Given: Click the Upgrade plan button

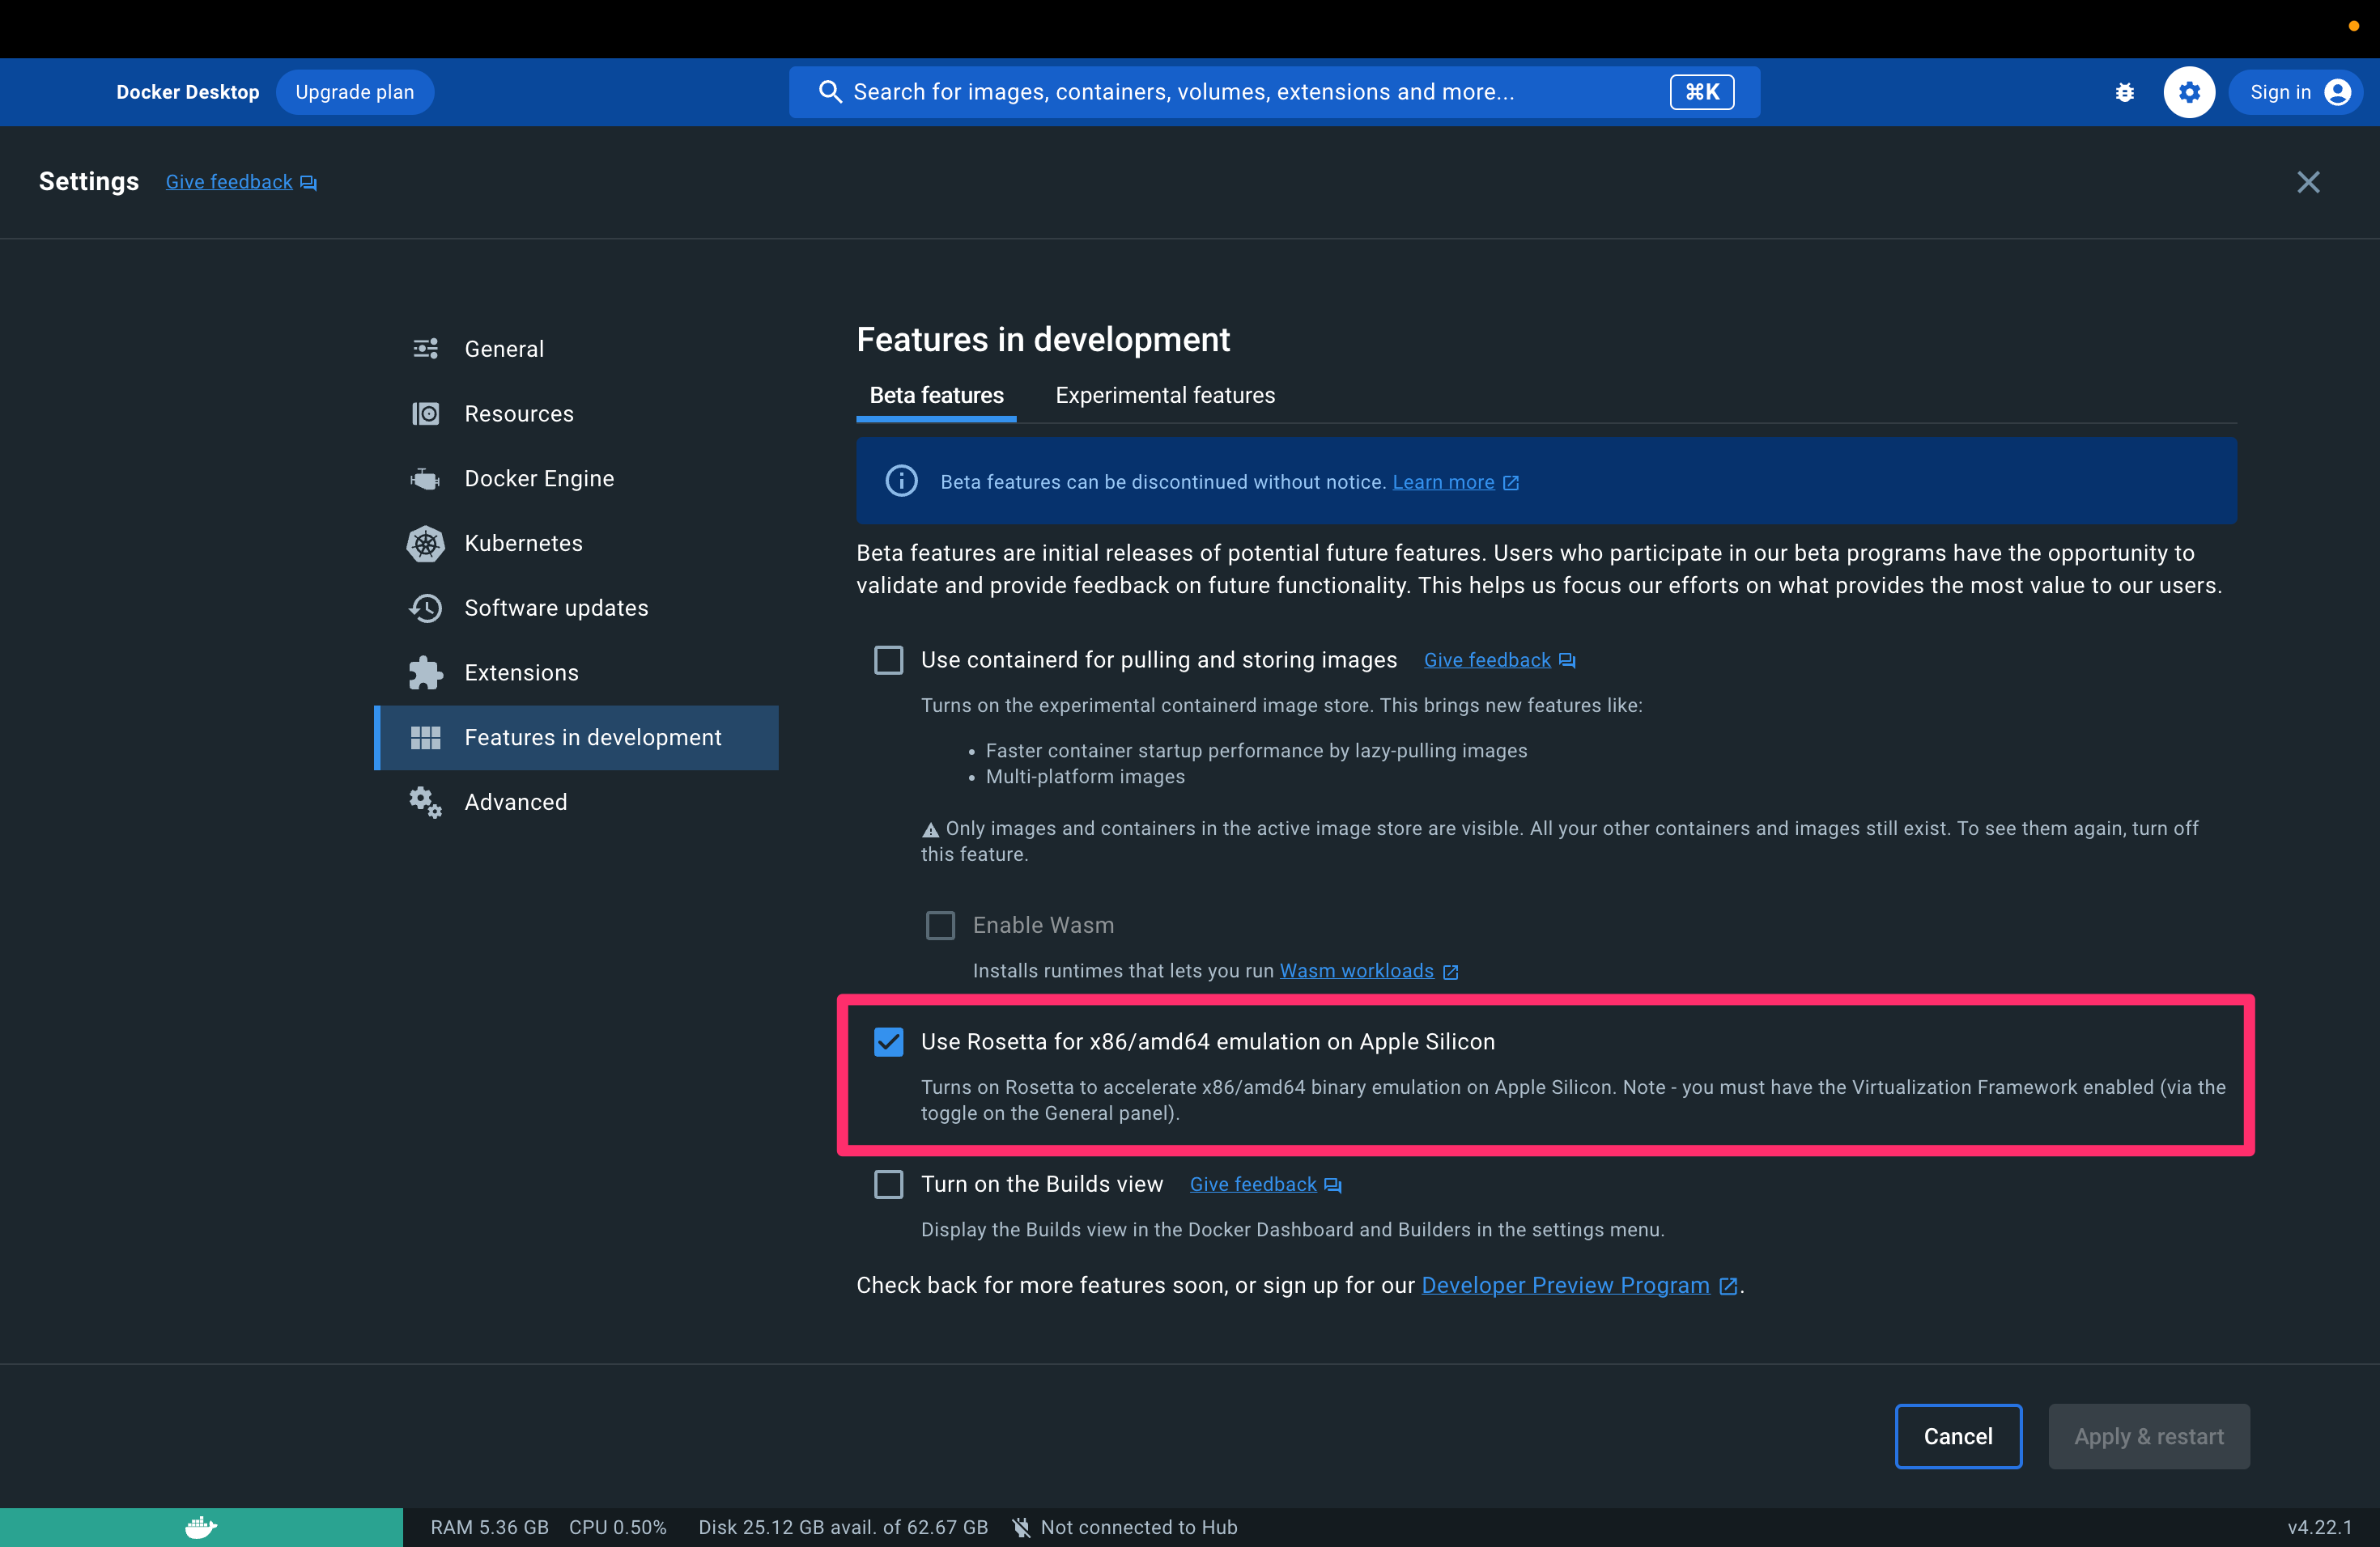Looking at the screenshot, I should click(x=354, y=92).
